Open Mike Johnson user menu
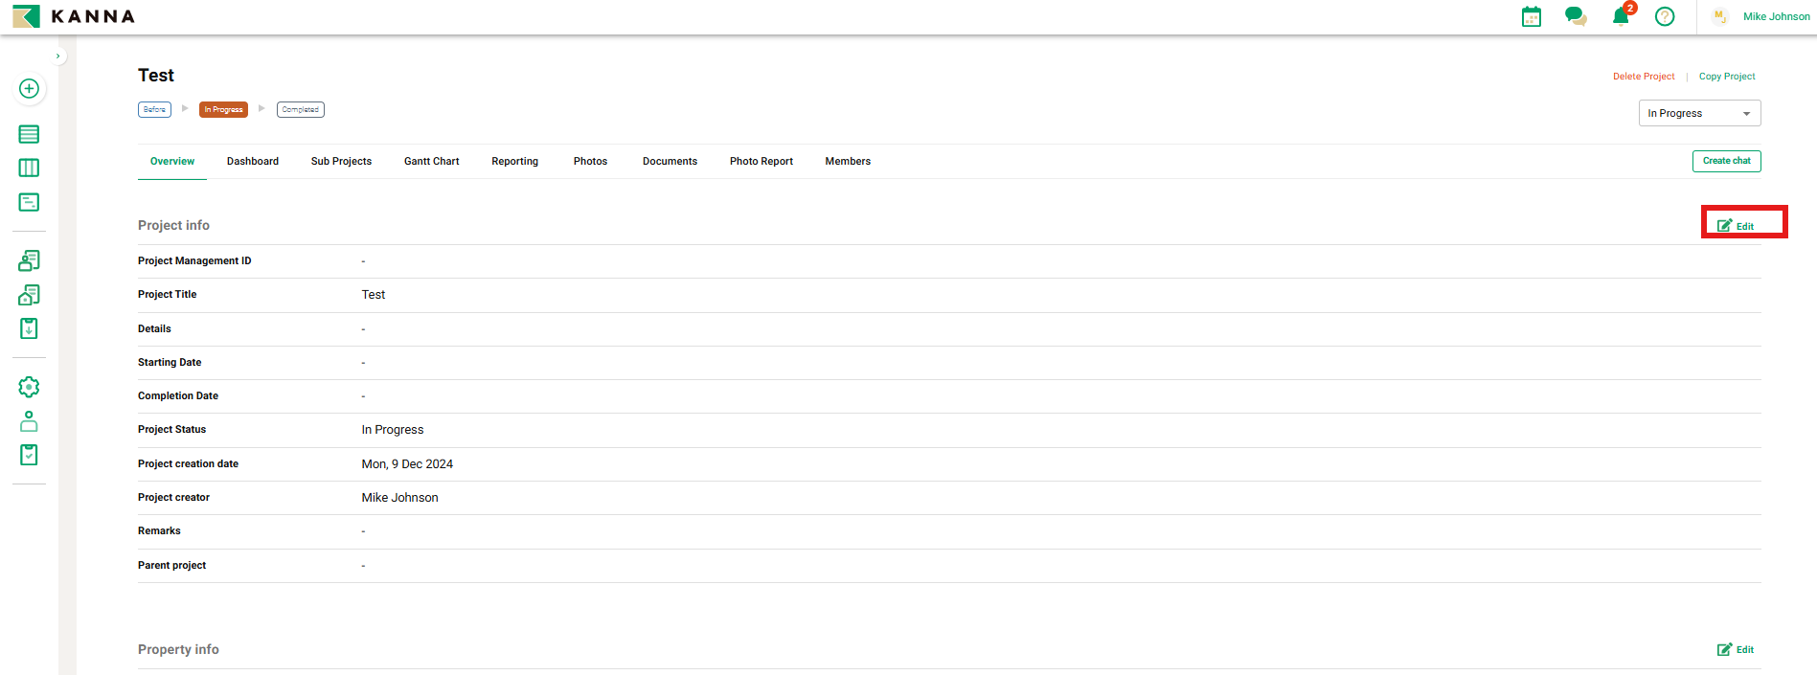This screenshot has width=1817, height=675. point(1775,16)
